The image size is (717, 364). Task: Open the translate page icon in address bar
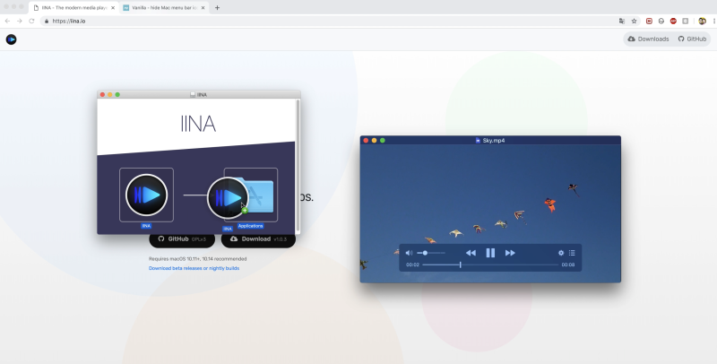tap(621, 21)
